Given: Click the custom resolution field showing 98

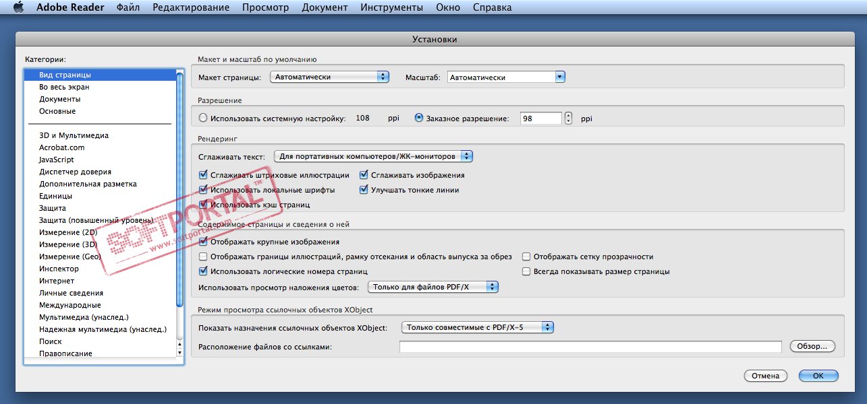Looking at the screenshot, I should coord(541,118).
